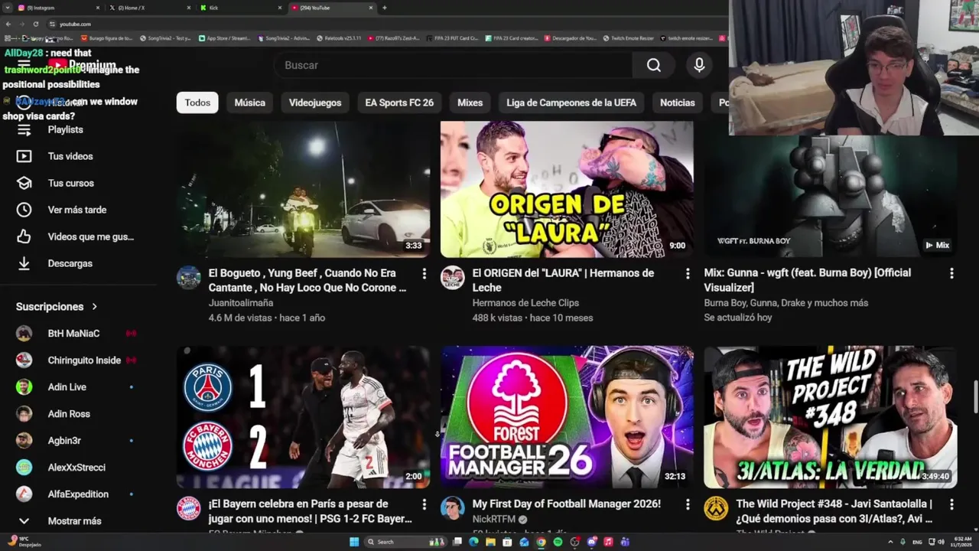Play the PSG 1-2 Bayern thumbnail
The height and width of the screenshot is (551, 979).
click(304, 417)
